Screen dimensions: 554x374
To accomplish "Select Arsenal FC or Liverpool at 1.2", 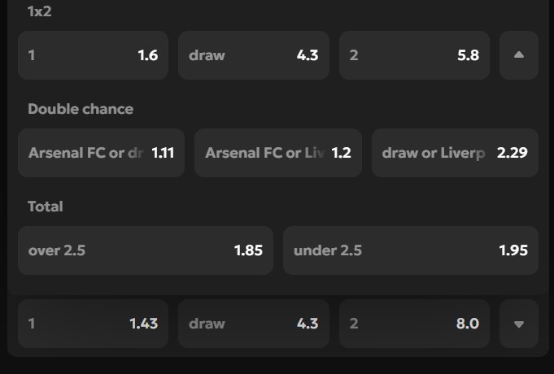I will point(277,153).
